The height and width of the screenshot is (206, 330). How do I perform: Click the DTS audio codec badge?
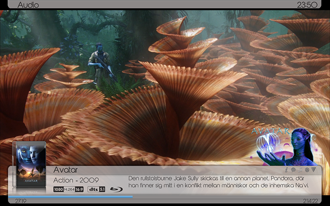[x=94, y=190]
